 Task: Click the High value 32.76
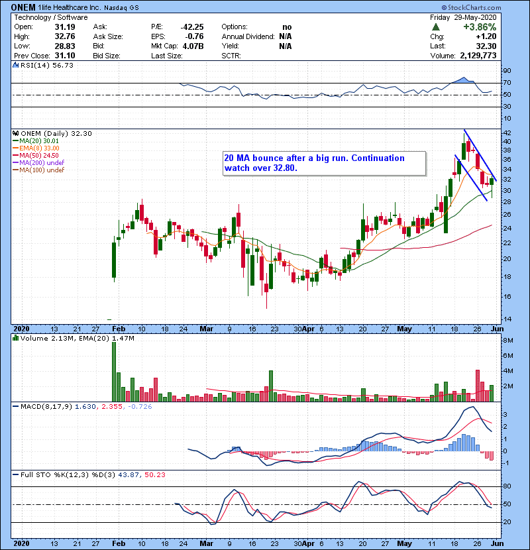(x=65, y=36)
